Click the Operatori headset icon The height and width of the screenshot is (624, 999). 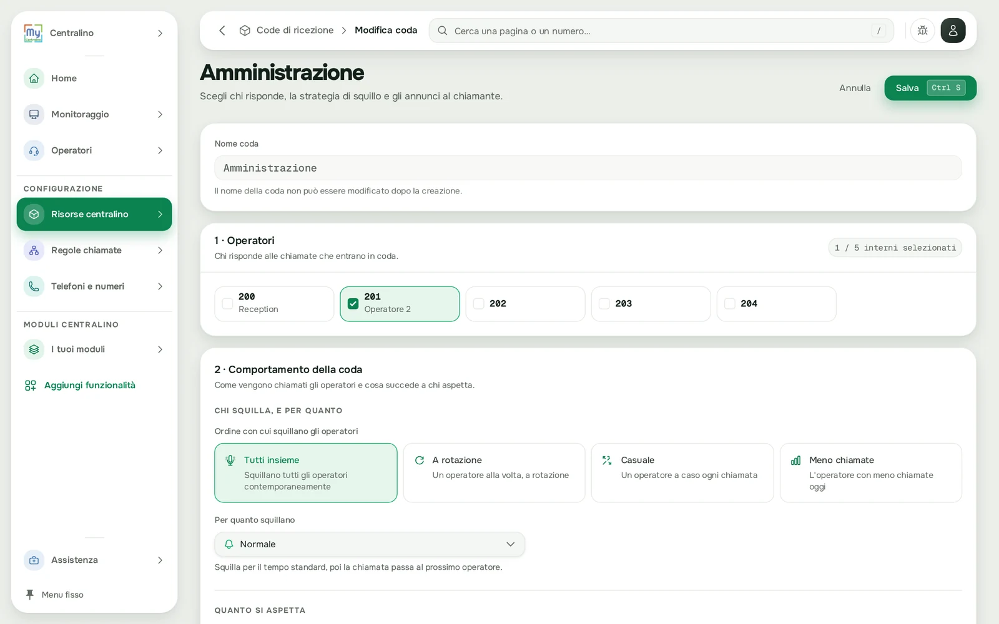34,151
